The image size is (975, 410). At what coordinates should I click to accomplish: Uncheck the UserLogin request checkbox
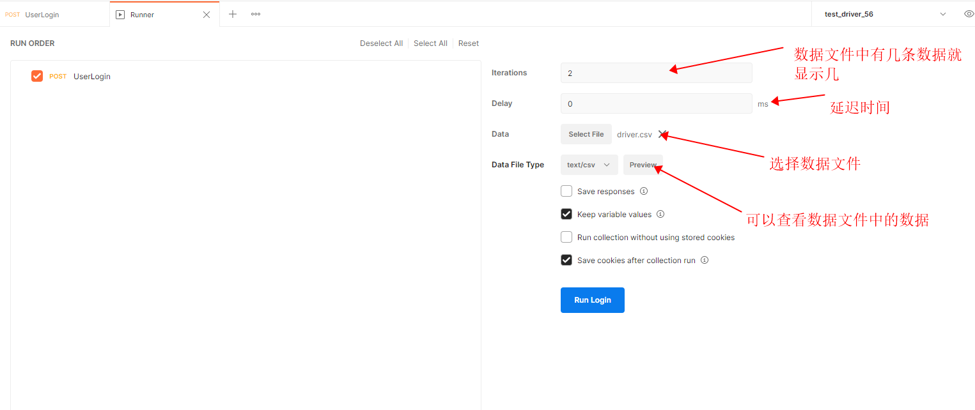click(x=37, y=76)
